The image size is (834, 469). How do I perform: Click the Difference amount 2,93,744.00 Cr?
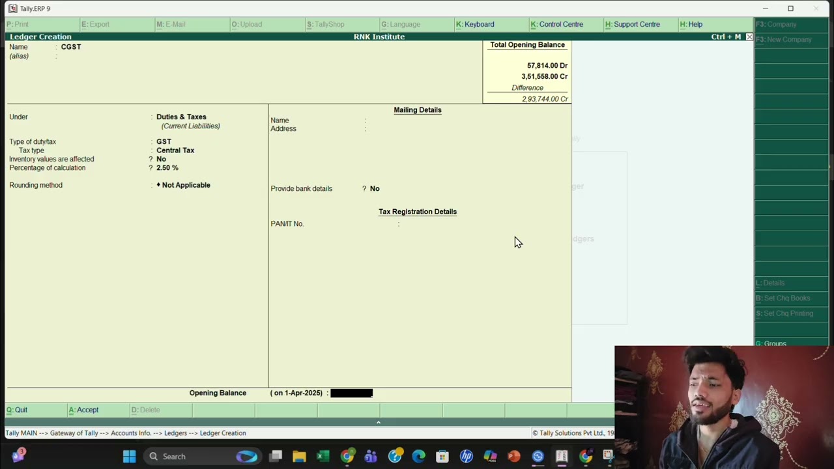[545, 99]
